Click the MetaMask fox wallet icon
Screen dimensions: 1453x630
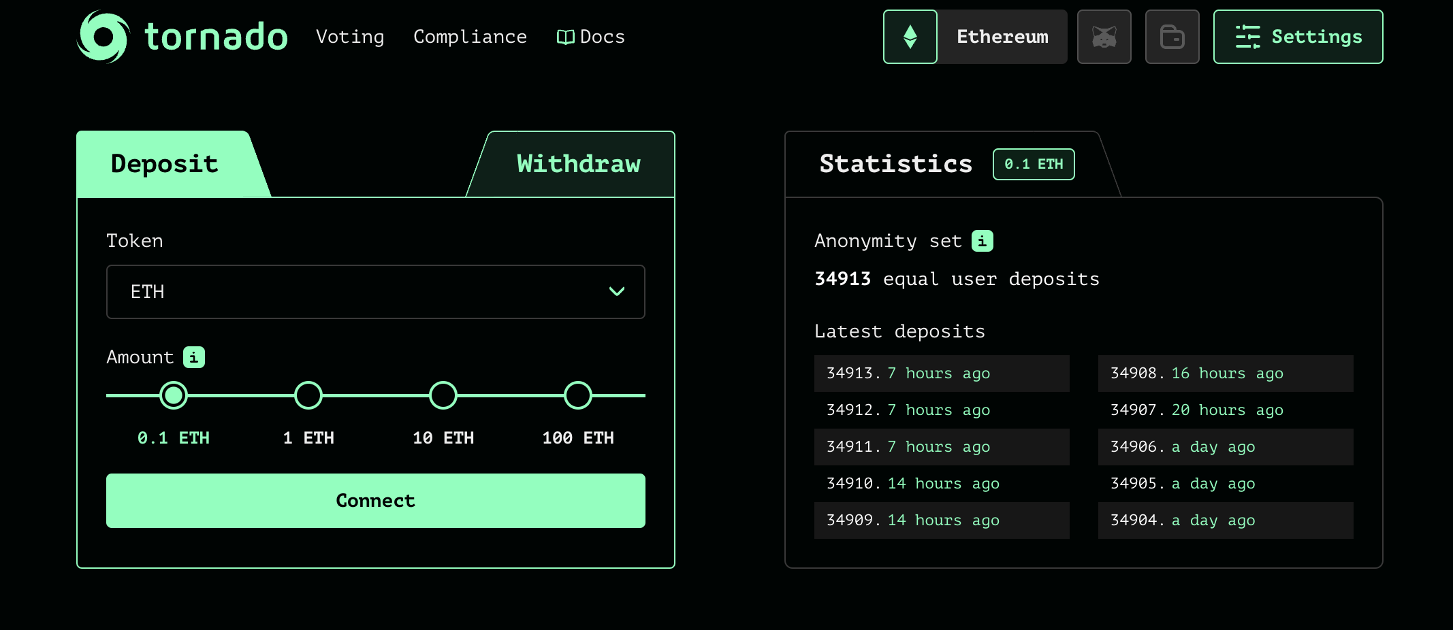click(x=1104, y=37)
